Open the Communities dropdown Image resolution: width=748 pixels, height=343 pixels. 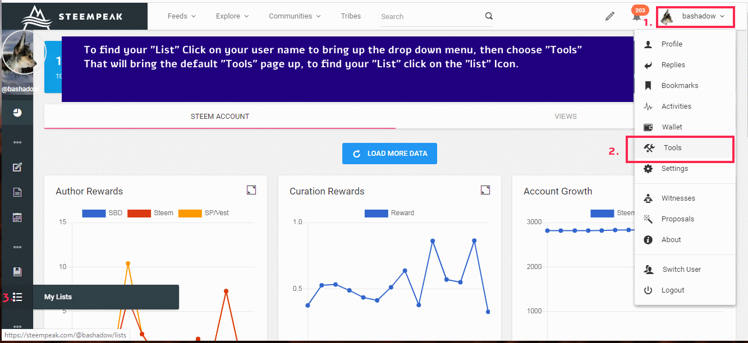tap(295, 16)
